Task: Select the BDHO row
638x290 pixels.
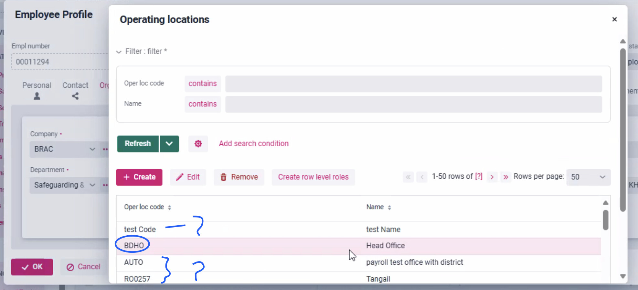Action: [359, 246]
